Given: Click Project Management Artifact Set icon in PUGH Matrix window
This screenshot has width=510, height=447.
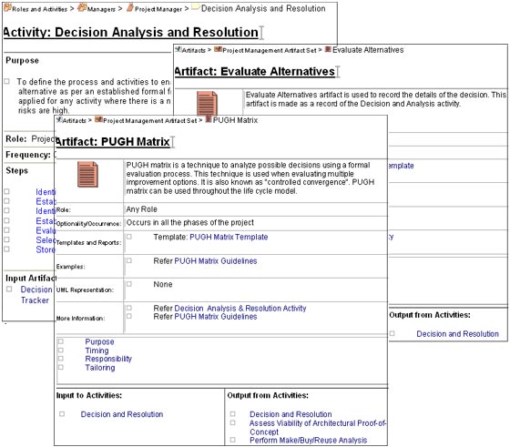Looking at the screenshot, I should point(98,119).
